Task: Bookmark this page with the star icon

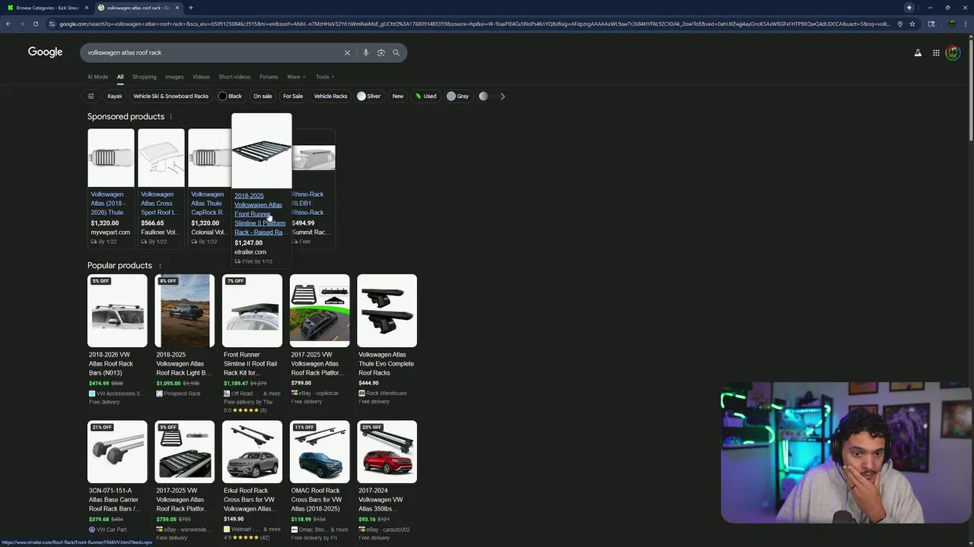Action: [x=912, y=24]
